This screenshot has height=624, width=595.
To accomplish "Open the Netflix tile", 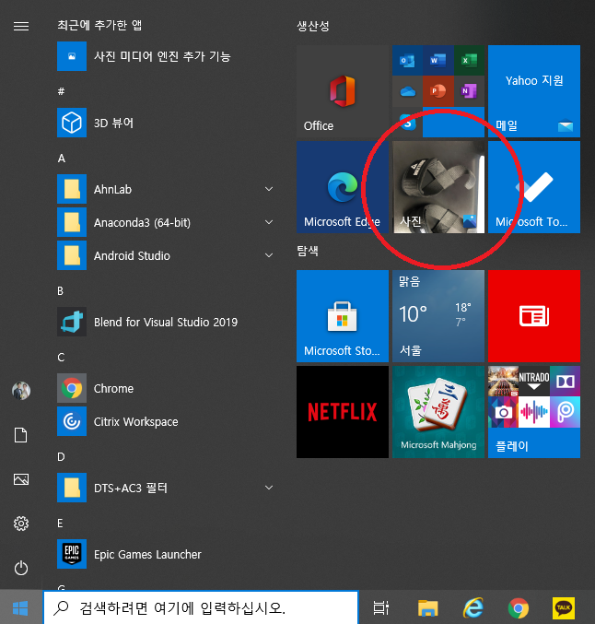I will click(343, 412).
